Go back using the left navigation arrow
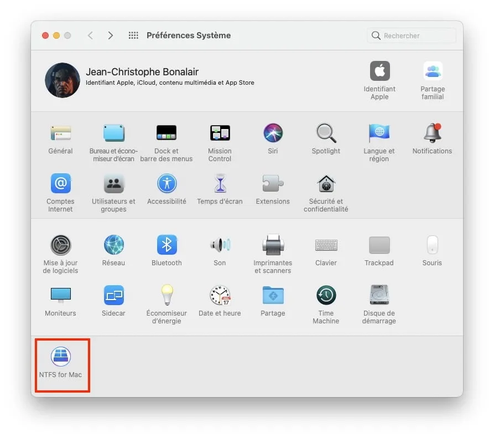Image resolution: width=494 pixels, height=438 pixels. (x=90, y=35)
